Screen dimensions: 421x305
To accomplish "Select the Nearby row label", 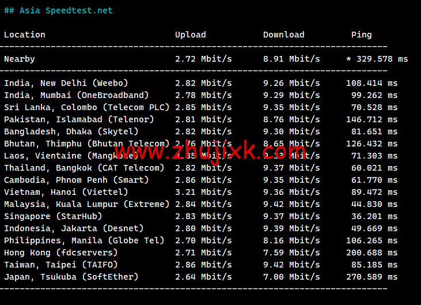I will tap(19, 59).
